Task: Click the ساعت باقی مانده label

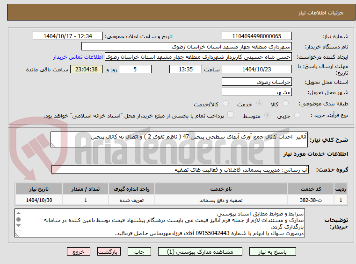Action: 47,69
